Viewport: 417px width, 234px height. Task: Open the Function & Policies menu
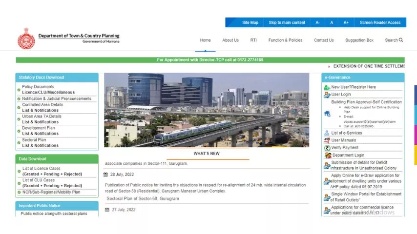[285, 40]
